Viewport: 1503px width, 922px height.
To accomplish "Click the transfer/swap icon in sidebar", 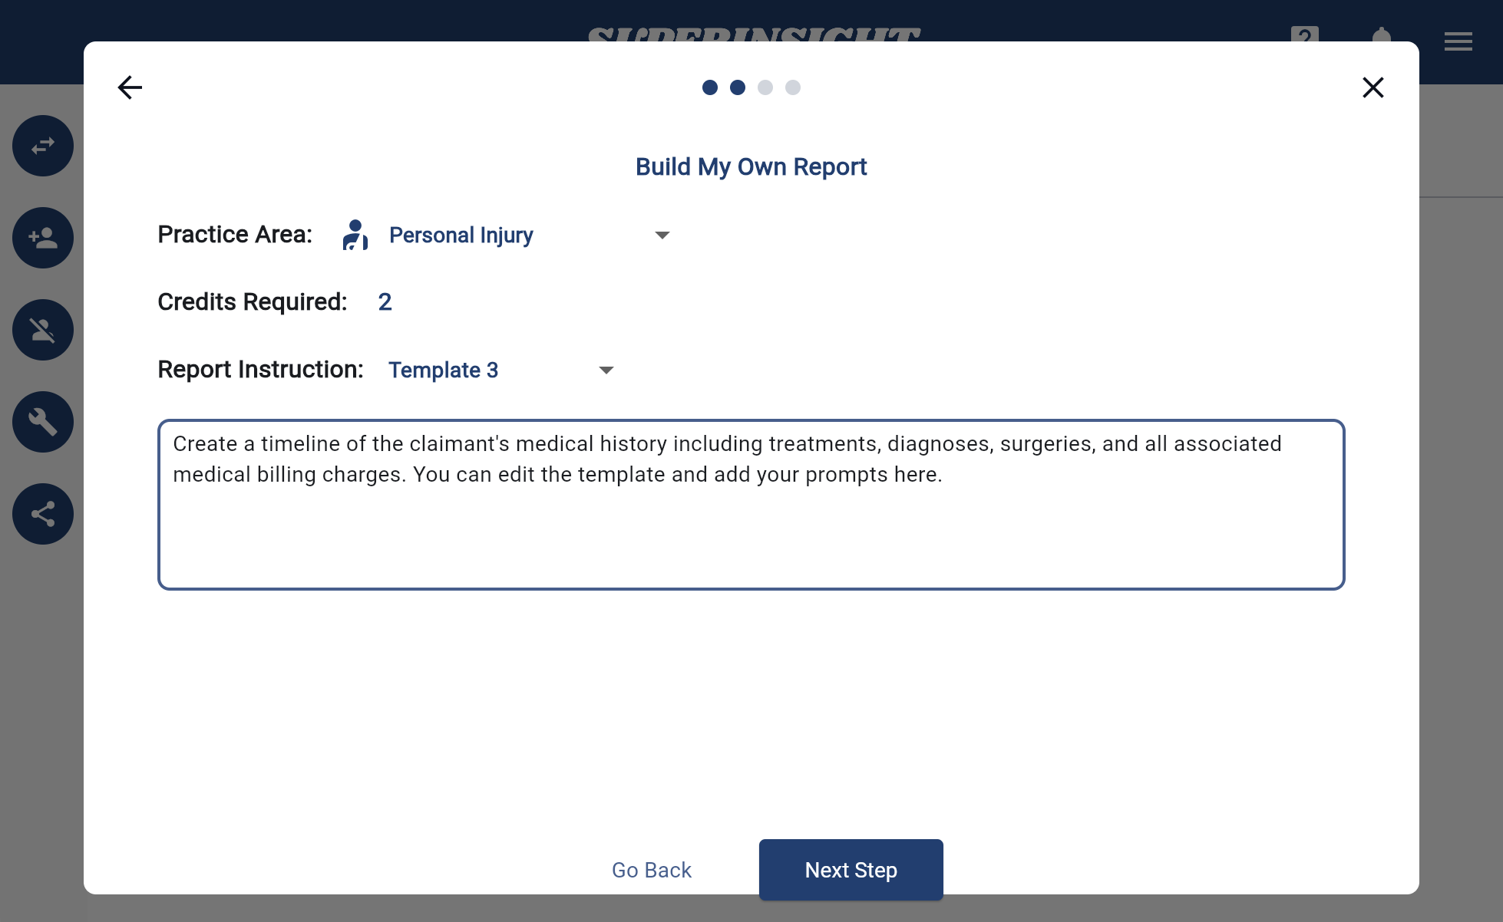I will click(x=43, y=145).
